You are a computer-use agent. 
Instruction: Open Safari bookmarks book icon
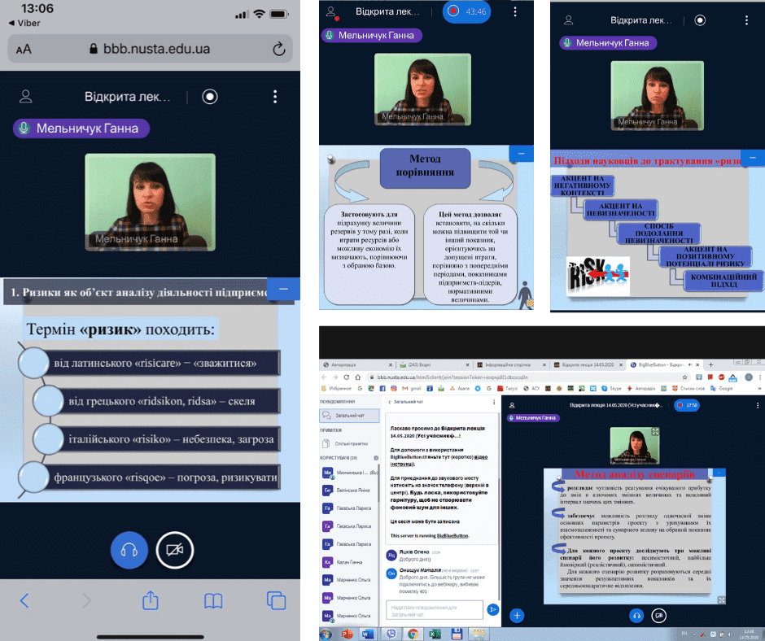click(x=213, y=601)
